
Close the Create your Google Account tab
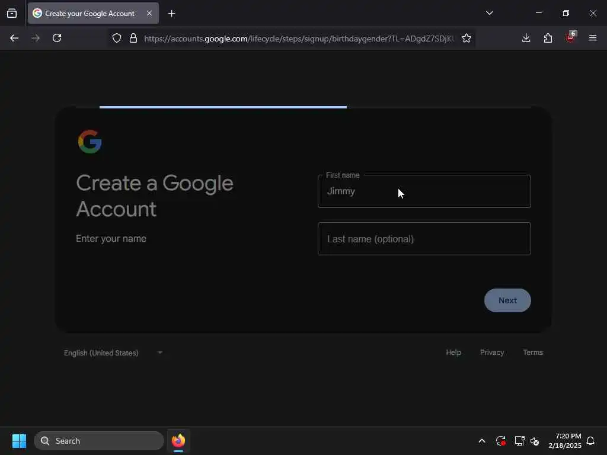coord(149,13)
